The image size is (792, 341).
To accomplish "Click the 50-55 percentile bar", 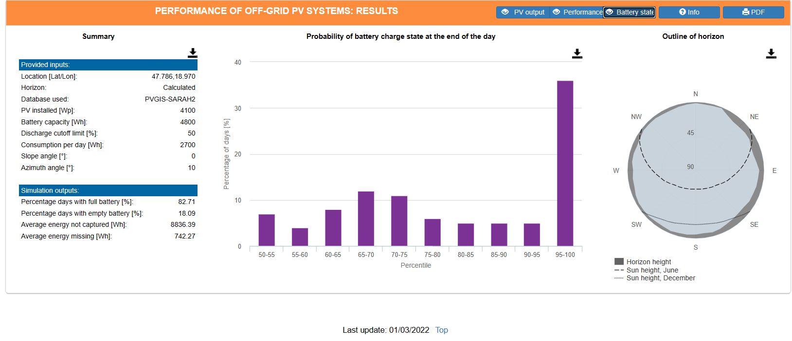I will click(x=267, y=230).
